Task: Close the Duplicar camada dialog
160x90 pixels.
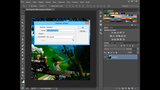Action: 87,23
